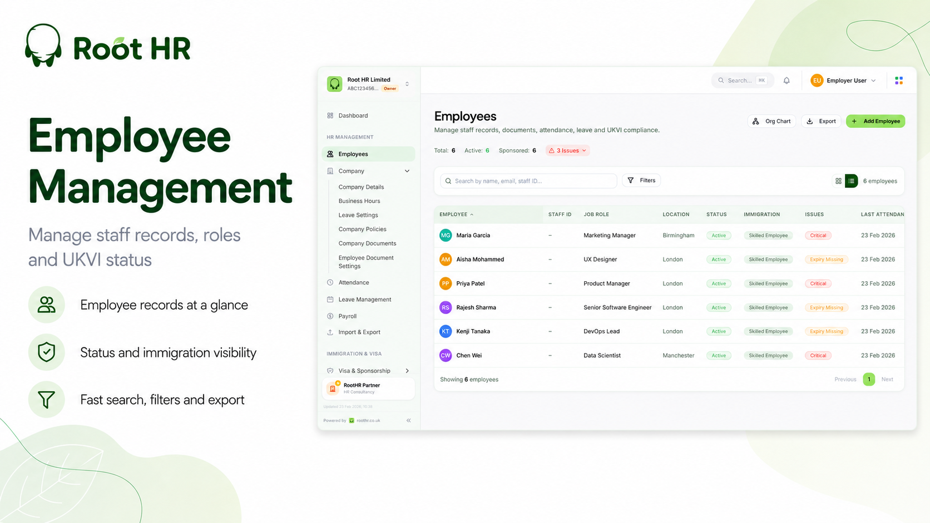The image size is (930, 523).
Task: Click the Manchester location cell
Action: [x=679, y=356]
